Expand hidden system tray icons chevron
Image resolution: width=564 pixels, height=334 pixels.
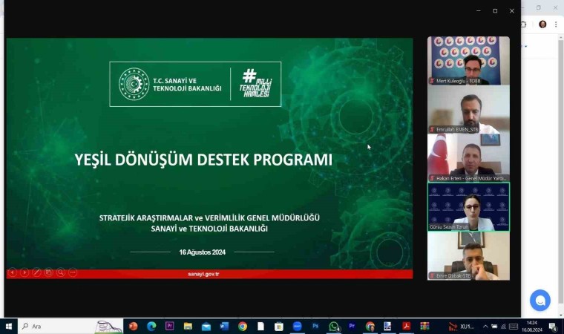coord(485,326)
